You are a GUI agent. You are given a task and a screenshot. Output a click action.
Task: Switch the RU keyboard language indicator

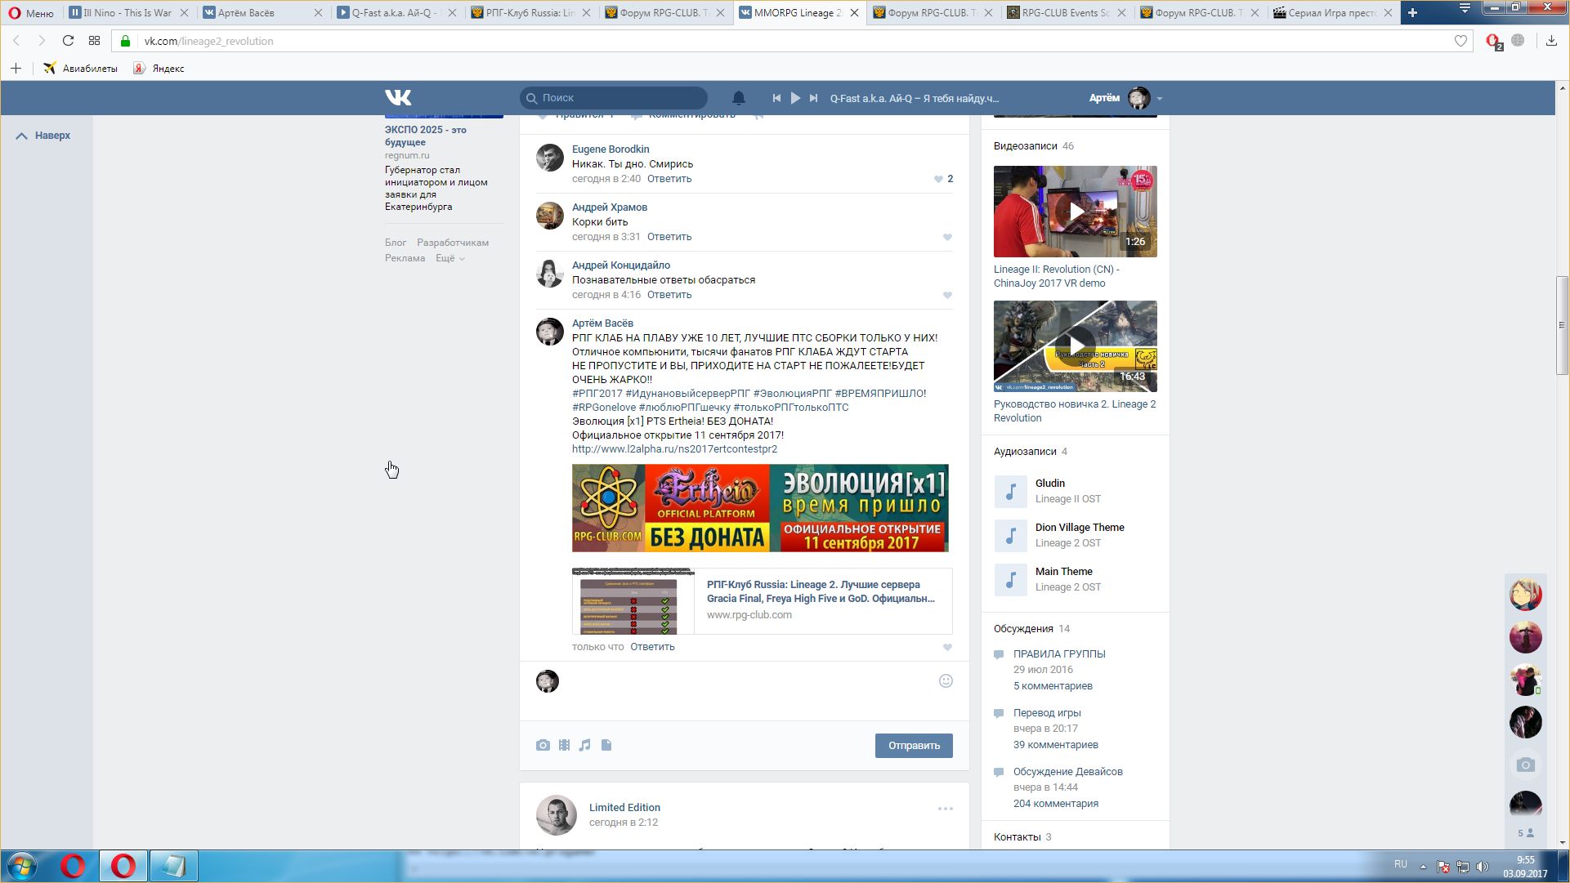1400,864
